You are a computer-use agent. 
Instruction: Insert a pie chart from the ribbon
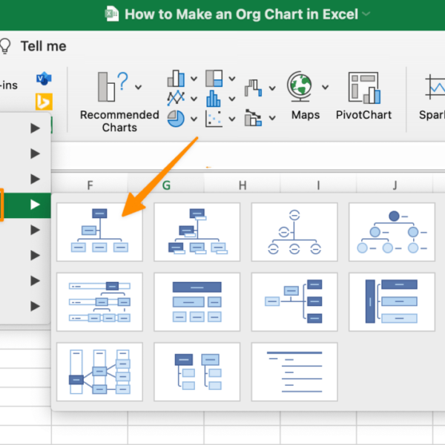(x=176, y=119)
